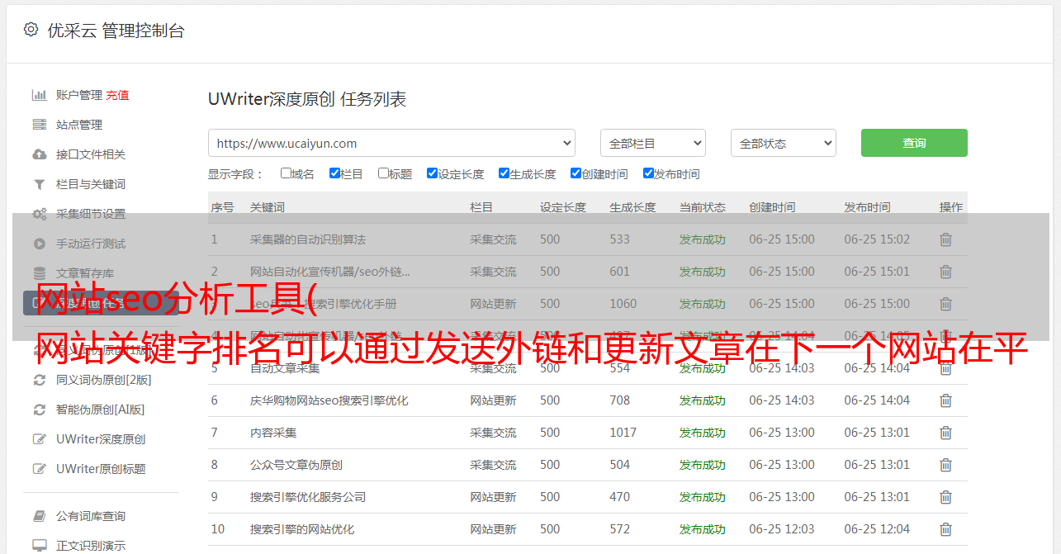Click the monitor icon for 正文识别演示

coord(39,546)
